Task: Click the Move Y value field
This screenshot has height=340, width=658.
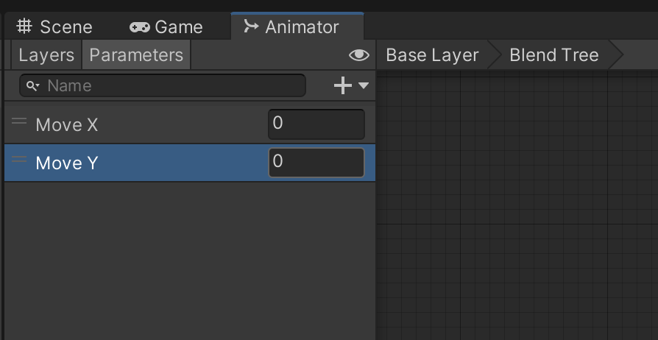Action: (x=316, y=162)
